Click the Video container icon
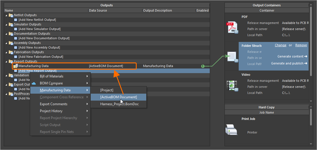 233,86
